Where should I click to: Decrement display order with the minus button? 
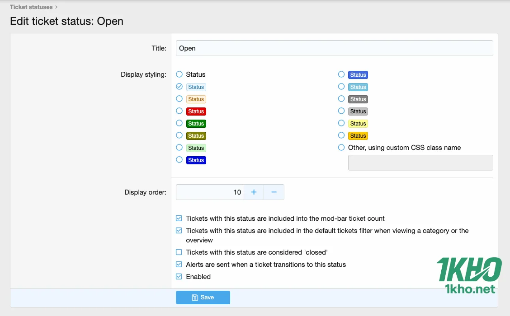pos(274,192)
